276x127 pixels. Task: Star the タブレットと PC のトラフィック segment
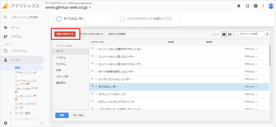click(x=96, y=102)
